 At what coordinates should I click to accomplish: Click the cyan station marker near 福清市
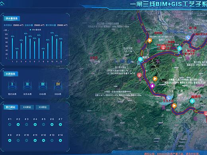pyautogui.click(x=192, y=101)
